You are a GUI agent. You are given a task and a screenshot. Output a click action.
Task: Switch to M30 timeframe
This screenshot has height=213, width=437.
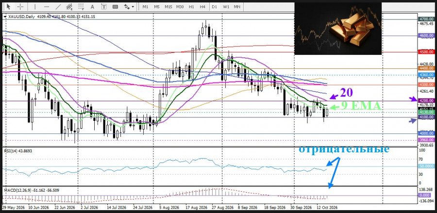[180, 6]
